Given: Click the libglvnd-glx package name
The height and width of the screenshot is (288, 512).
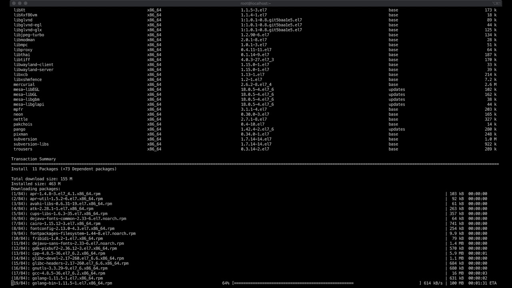Looking at the screenshot, I should [28, 30].
